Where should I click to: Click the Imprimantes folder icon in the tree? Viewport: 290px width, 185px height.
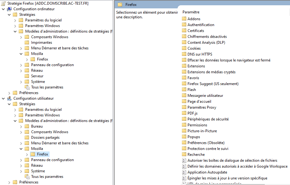tap(27, 43)
